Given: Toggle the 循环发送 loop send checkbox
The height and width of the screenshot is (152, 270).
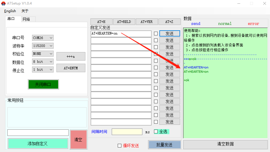Looking at the screenshot, I should pyautogui.click(x=119, y=145).
